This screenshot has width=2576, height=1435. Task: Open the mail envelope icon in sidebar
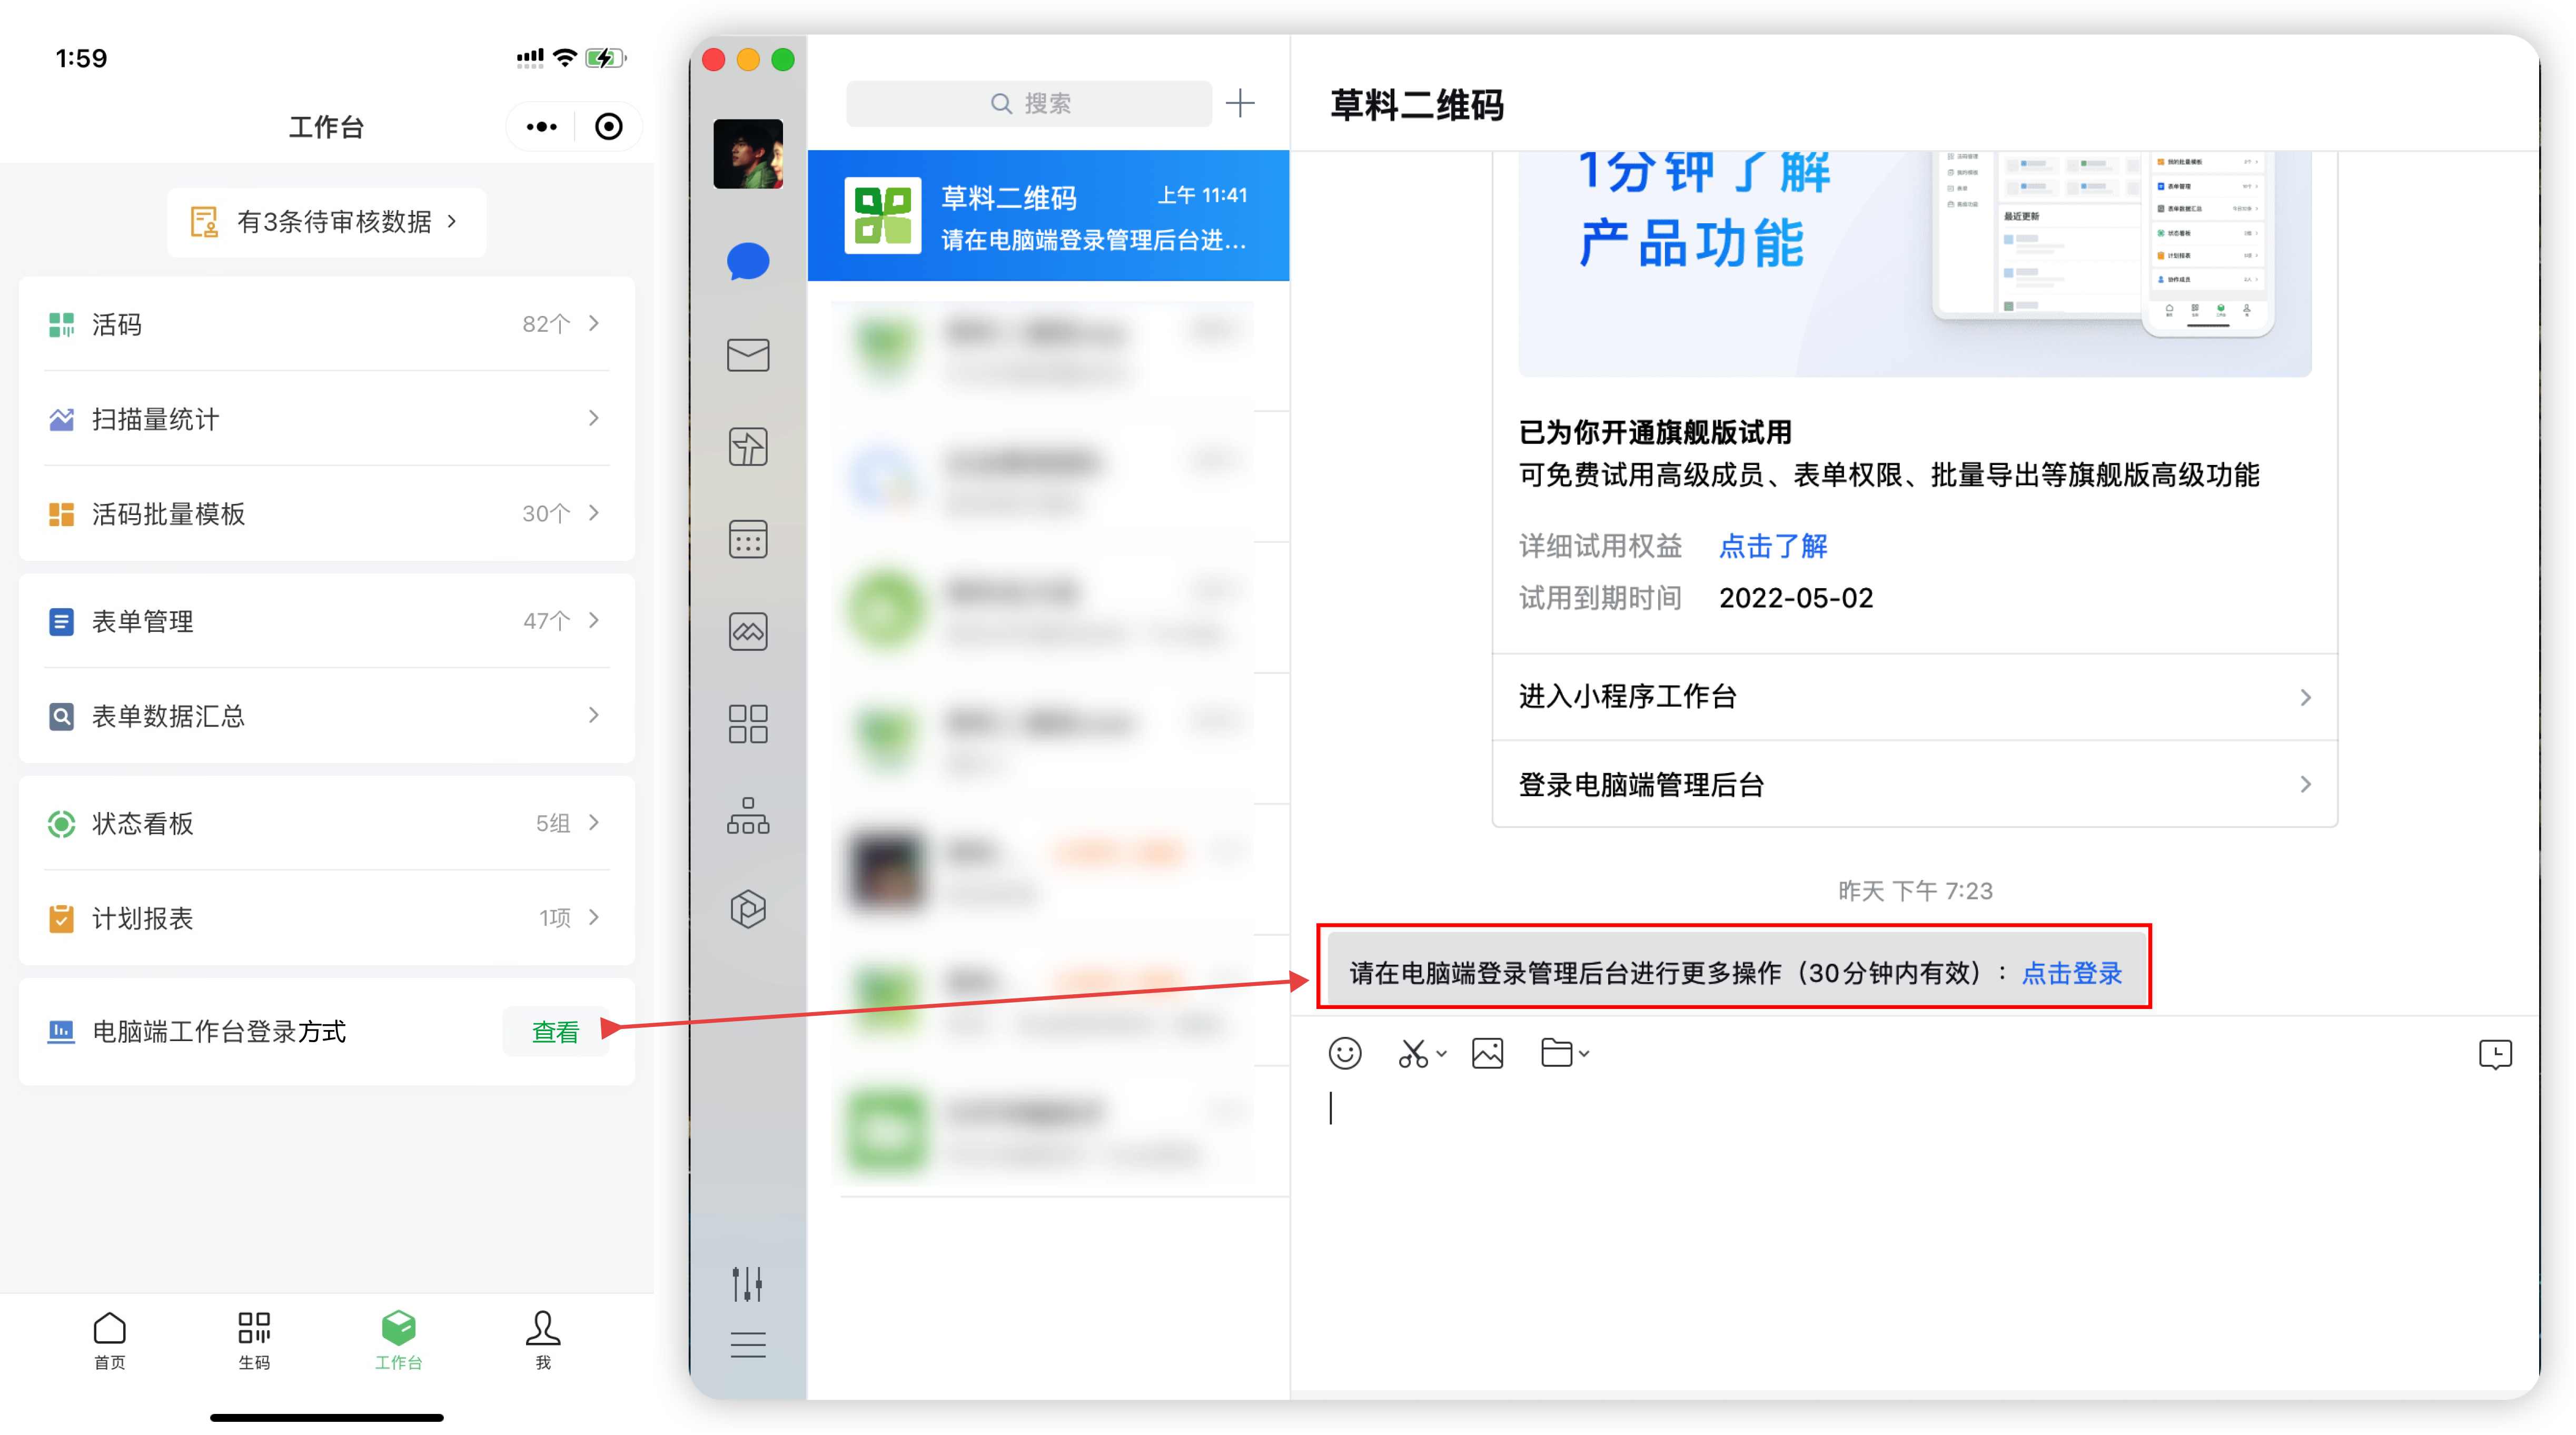point(748,354)
